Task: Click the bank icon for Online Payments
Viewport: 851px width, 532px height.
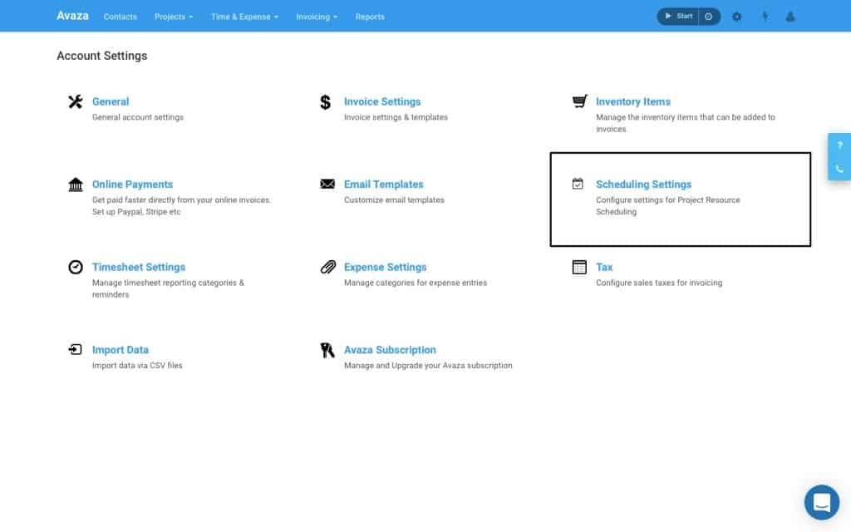Action: point(76,184)
